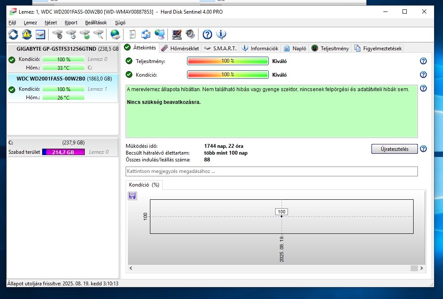Open the Lemez menu
Image resolution: width=443 pixels, height=299 pixels.
click(30, 23)
